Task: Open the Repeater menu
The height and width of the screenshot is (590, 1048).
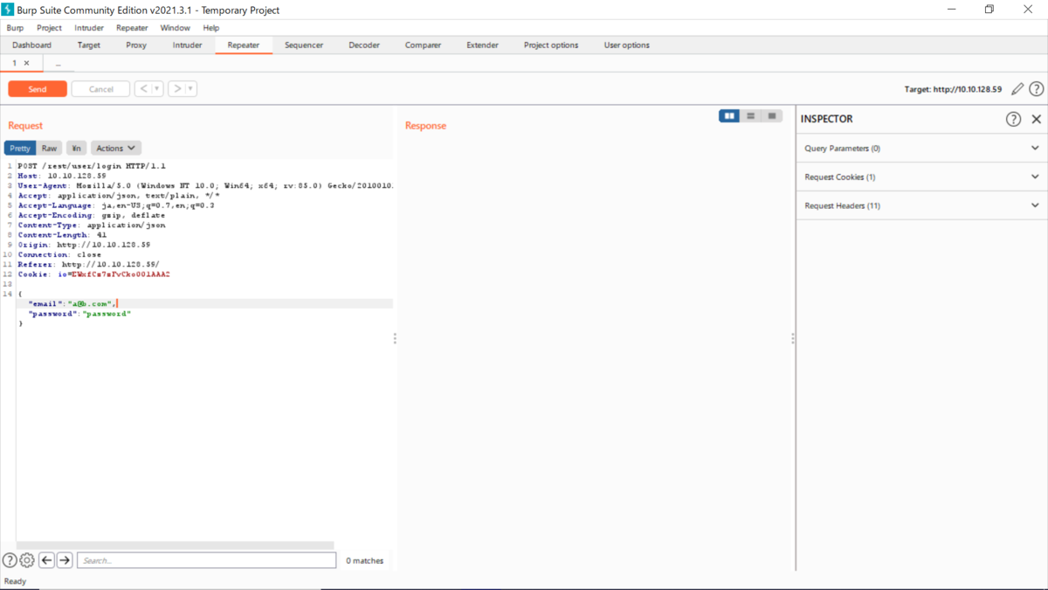Action: pyautogui.click(x=133, y=28)
